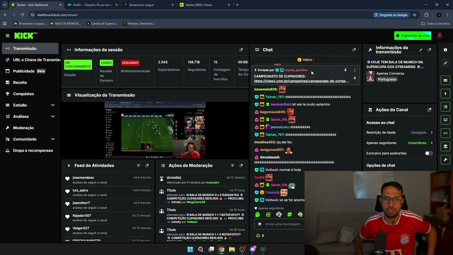Expand the pinned message with the down arrow
Screen dimensions: 453x255
click(355, 78)
